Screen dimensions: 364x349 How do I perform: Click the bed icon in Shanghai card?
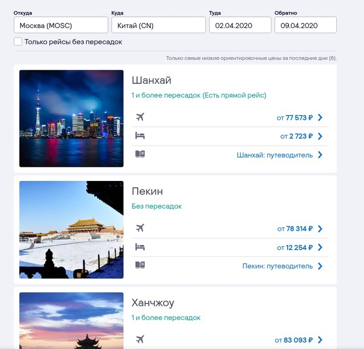click(139, 136)
